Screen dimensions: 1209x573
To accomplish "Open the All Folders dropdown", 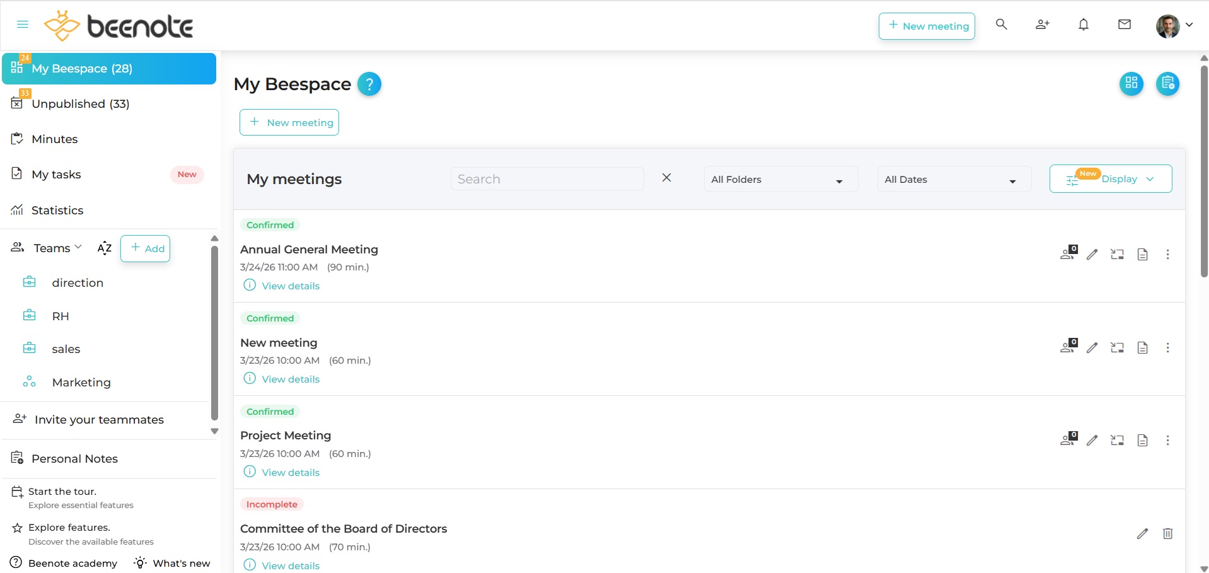I will [780, 180].
